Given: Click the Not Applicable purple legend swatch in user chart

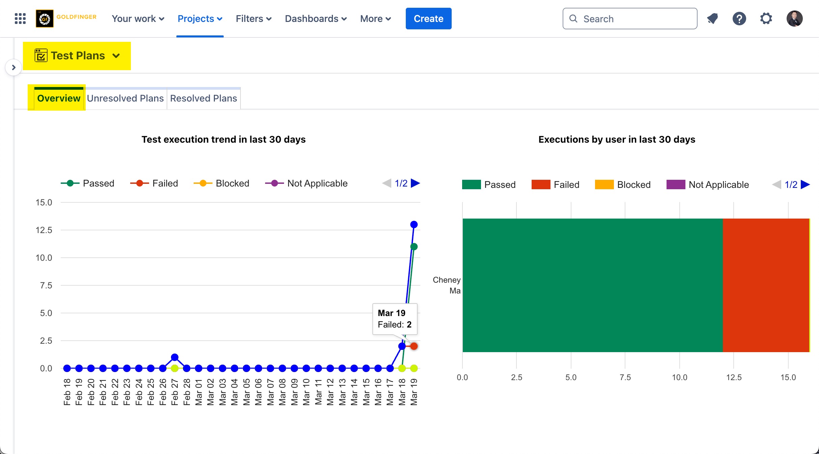Looking at the screenshot, I should coord(676,185).
